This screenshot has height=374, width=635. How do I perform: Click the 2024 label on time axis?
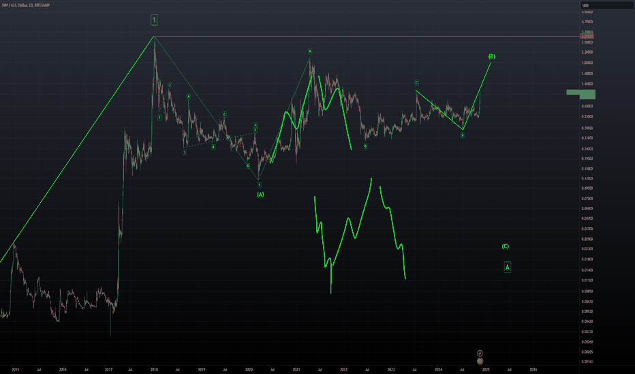438,369
